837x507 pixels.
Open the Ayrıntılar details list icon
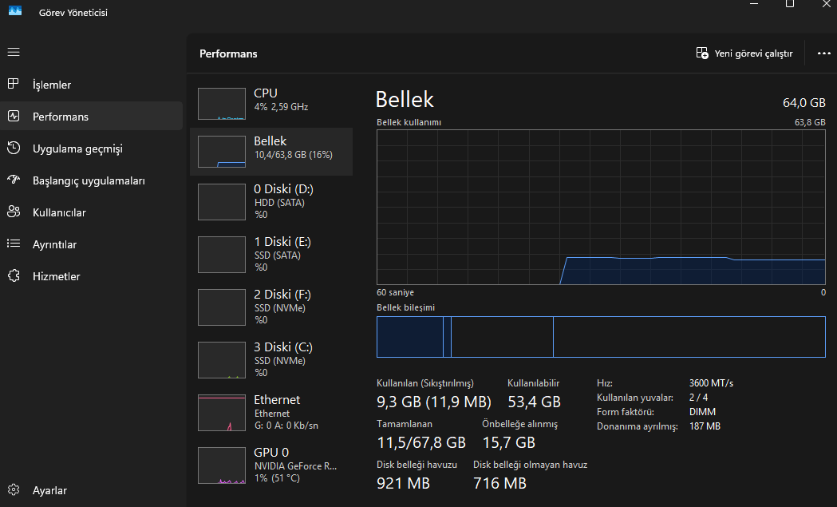point(14,244)
